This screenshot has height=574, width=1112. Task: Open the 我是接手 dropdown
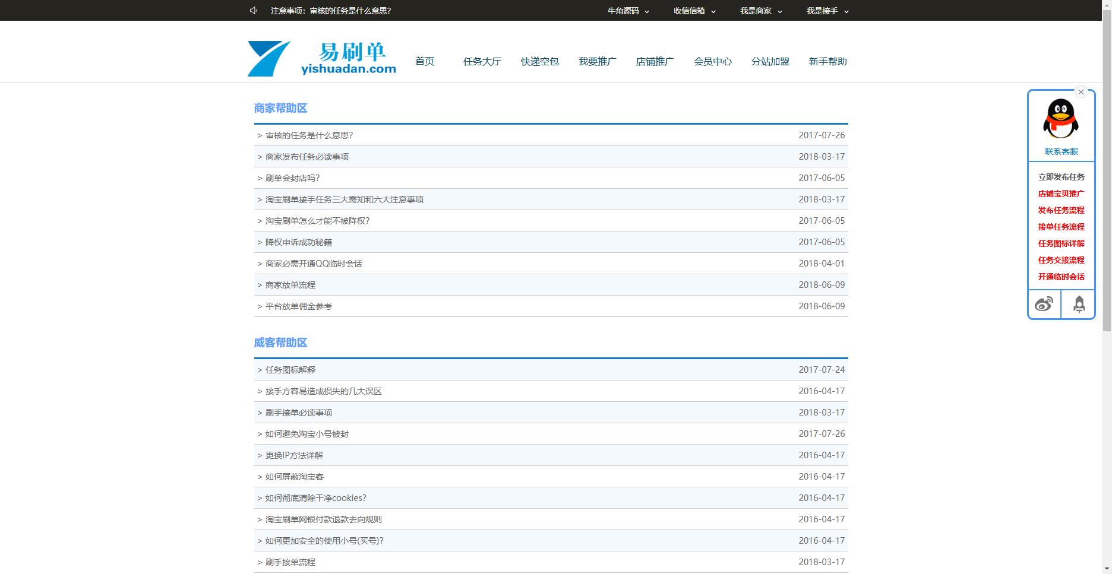click(x=827, y=11)
